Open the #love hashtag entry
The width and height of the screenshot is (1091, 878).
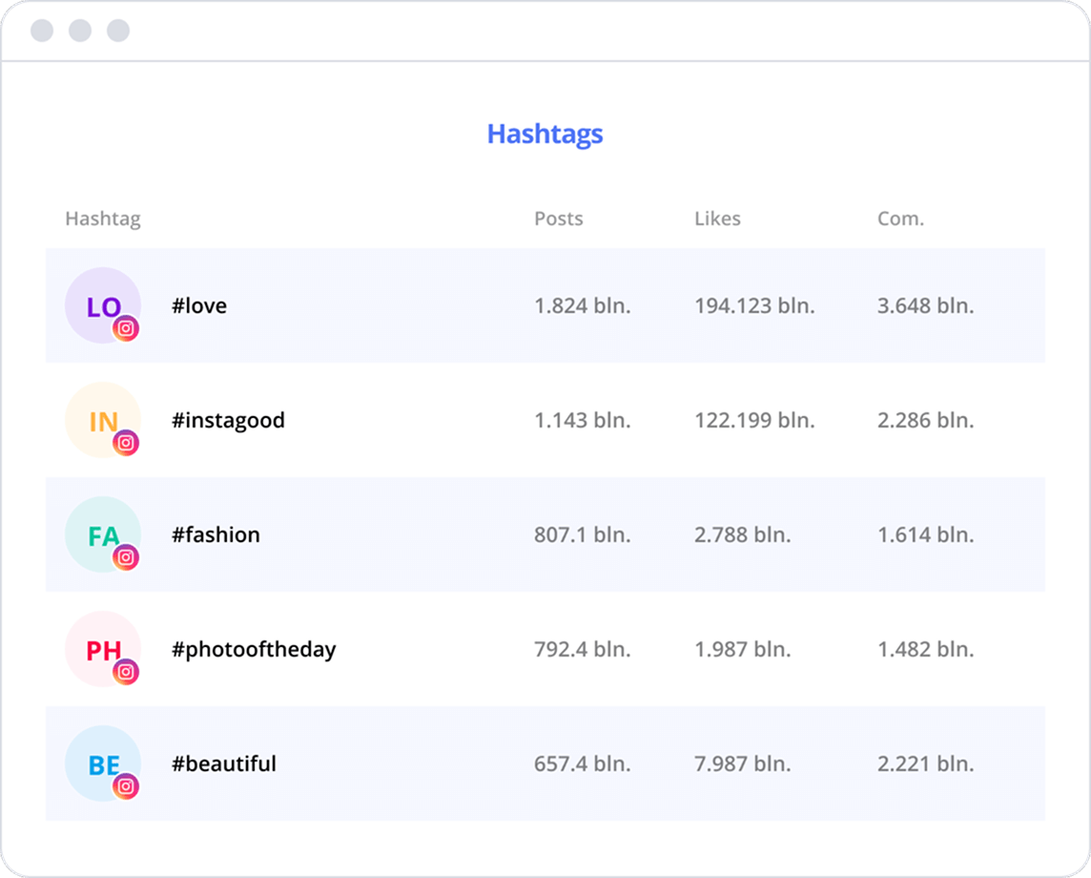[198, 305]
